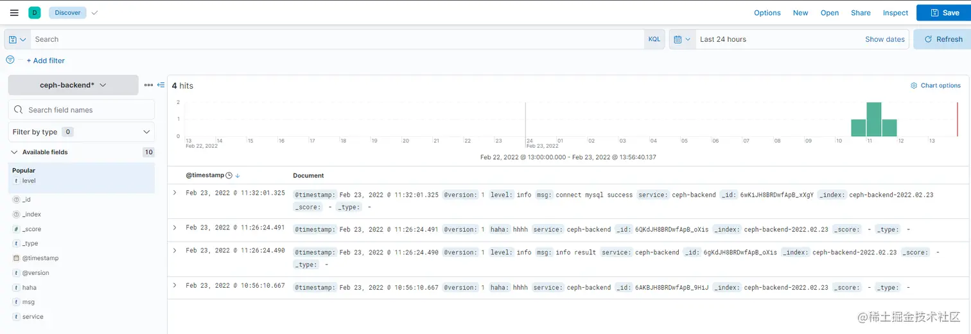Image resolution: width=971 pixels, height=334 pixels.
Task: Click the Search field names input
Action: (82, 110)
